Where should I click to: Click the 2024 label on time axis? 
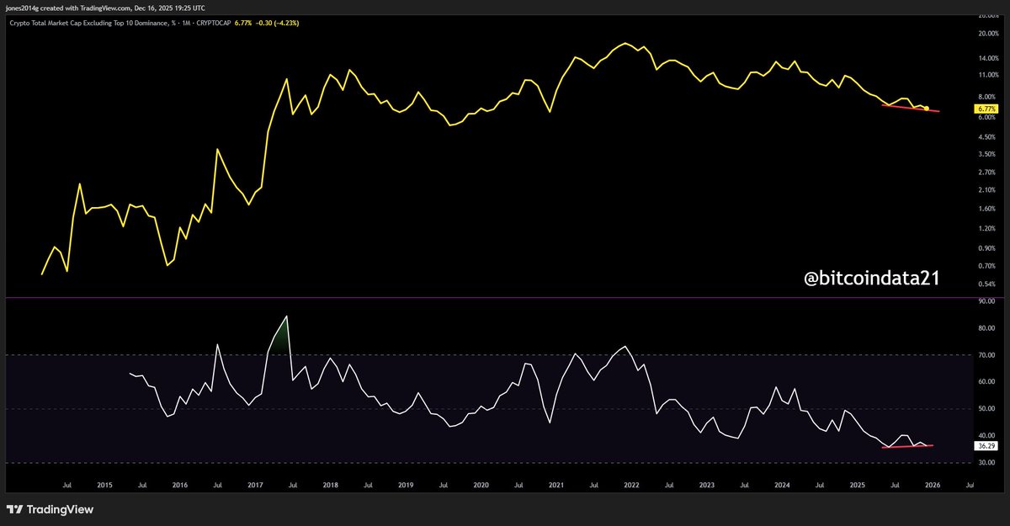(782, 486)
